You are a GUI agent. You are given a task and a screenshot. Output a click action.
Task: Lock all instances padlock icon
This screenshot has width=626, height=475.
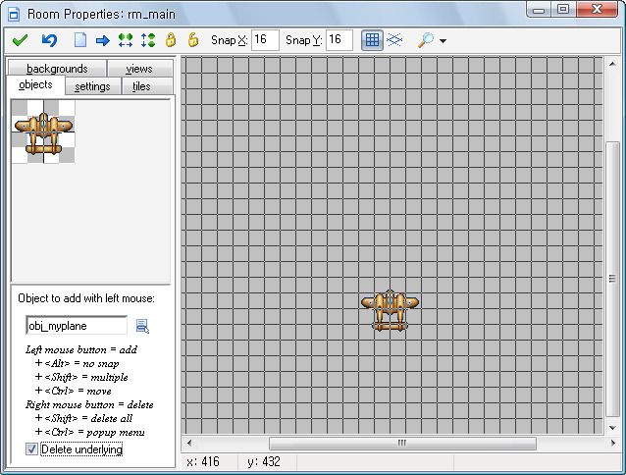tap(171, 40)
